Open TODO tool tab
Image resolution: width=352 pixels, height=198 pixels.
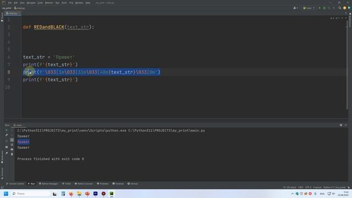pyautogui.click(x=66, y=184)
